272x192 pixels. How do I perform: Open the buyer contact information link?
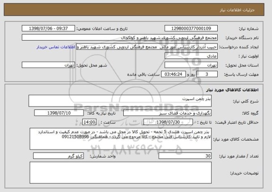[x=56, y=47]
